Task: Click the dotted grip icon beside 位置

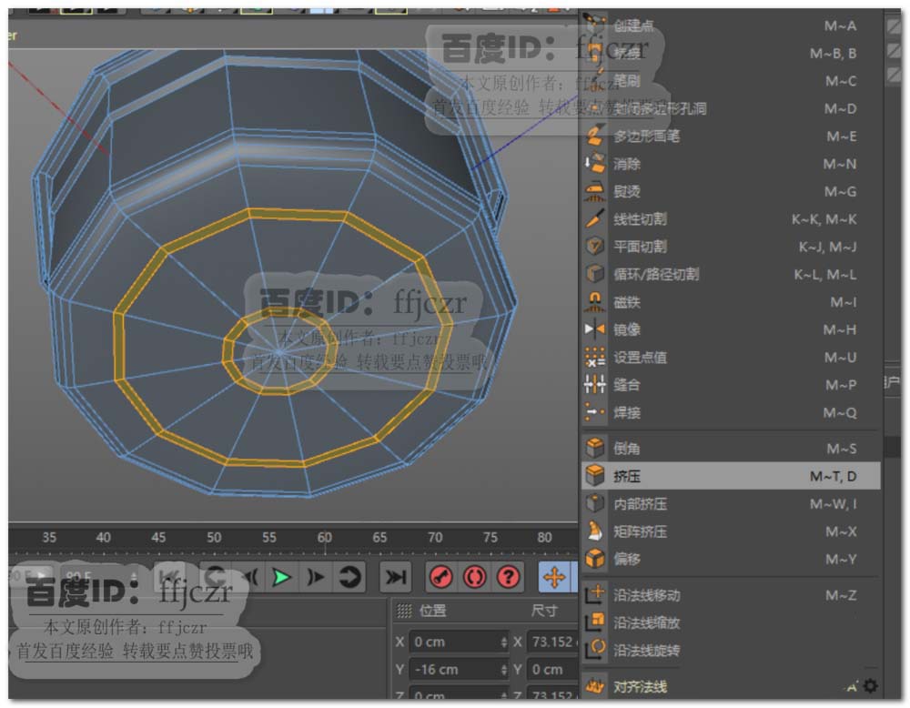Action: tap(404, 611)
